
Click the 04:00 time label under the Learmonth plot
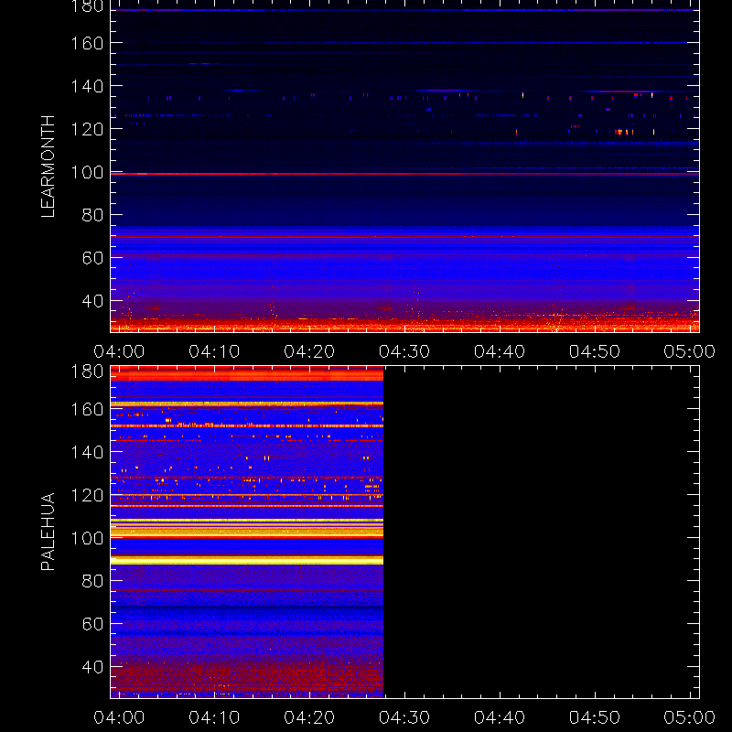[119, 351]
